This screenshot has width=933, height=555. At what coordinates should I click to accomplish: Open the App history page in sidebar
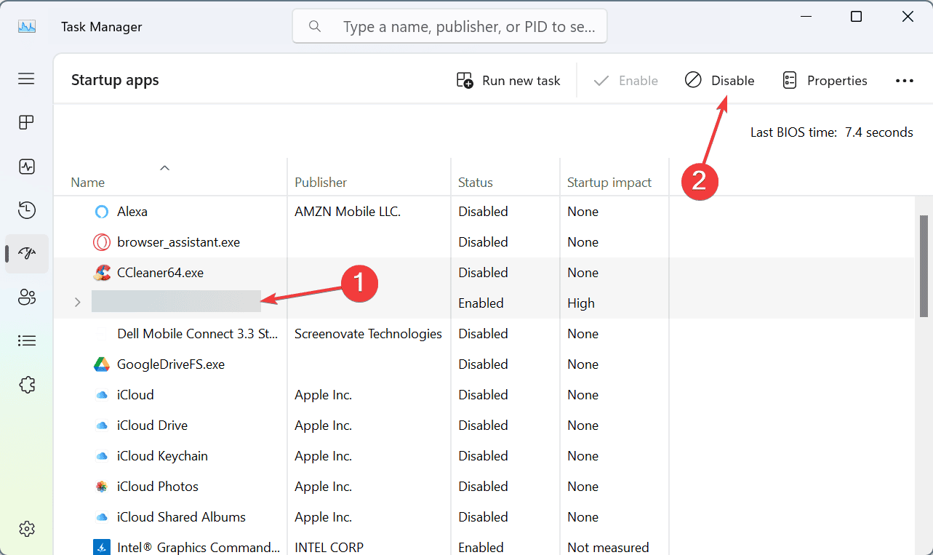click(27, 210)
